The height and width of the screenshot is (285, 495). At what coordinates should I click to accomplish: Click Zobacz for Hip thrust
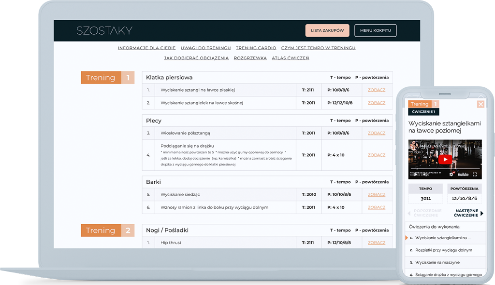377,243
